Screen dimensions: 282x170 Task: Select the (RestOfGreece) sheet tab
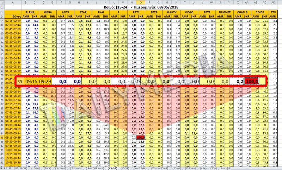click(x=96, y=168)
